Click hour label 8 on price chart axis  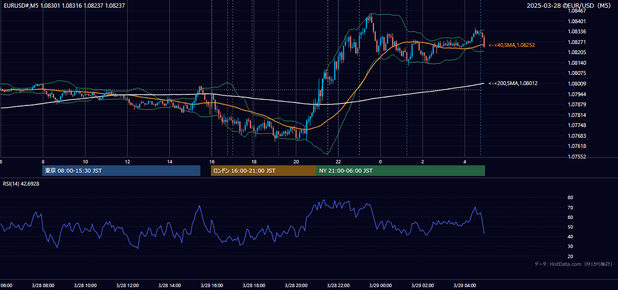[x=43, y=161]
